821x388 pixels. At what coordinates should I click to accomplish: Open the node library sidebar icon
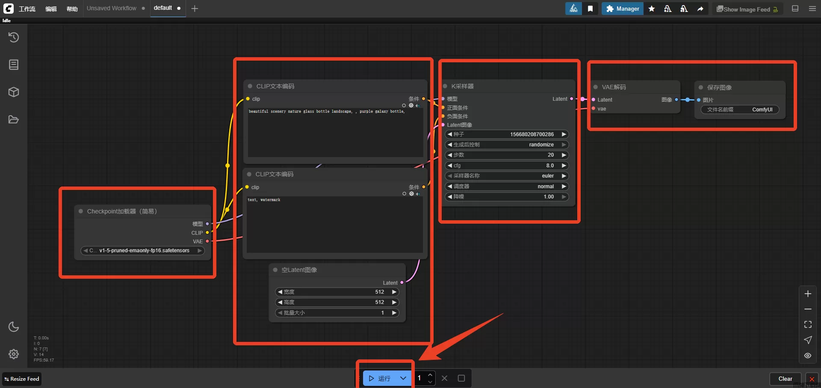(x=14, y=65)
